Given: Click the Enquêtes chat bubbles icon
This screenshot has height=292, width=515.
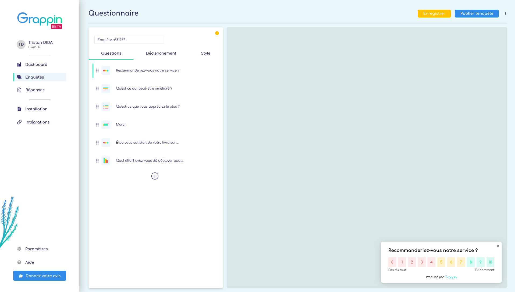Looking at the screenshot, I should coord(19,77).
